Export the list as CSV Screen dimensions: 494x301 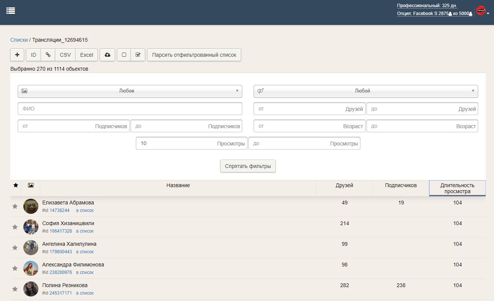[x=65, y=55]
